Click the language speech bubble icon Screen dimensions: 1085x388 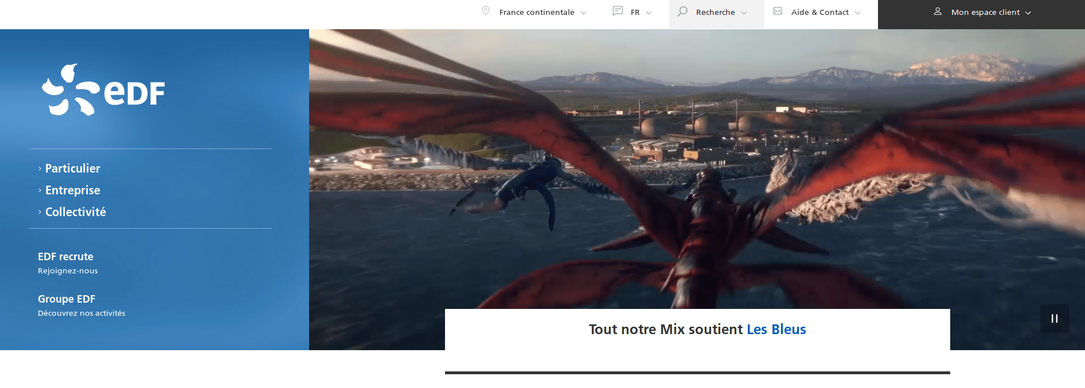[x=618, y=11]
